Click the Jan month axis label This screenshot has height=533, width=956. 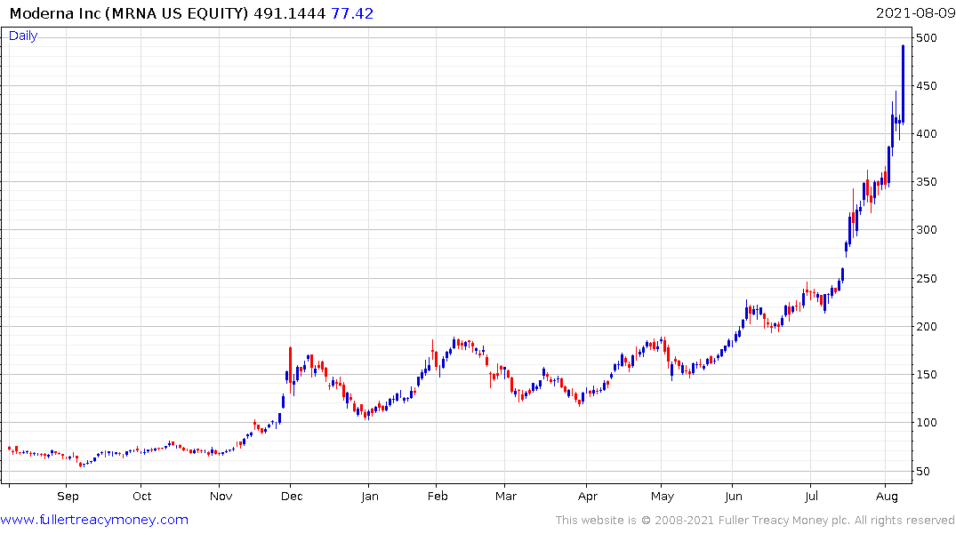pos(369,497)
